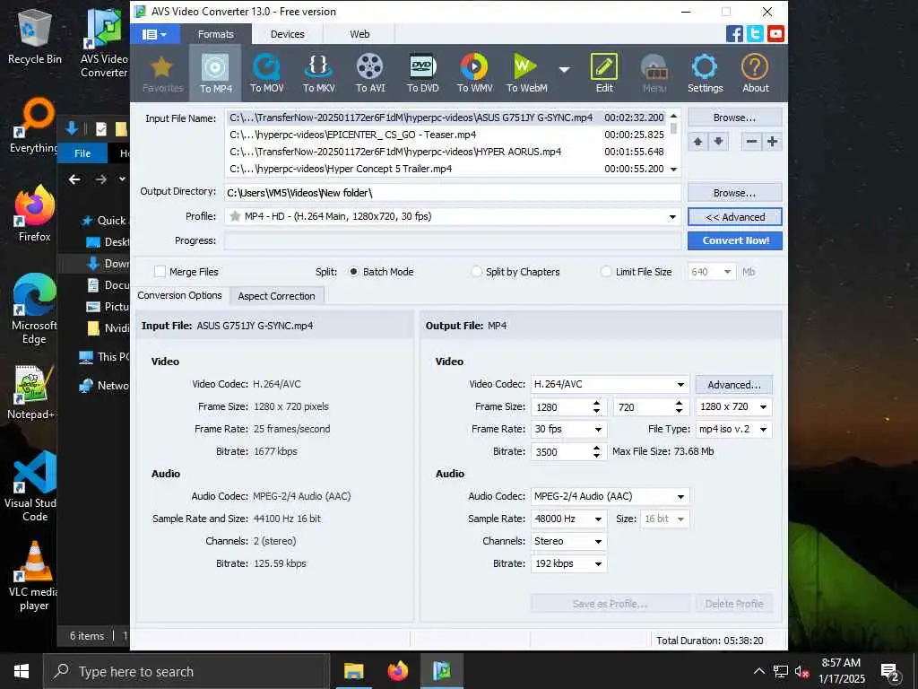This screenshot has width=918, height=689.
Task: Remove file with minus button
Action: pos(752,141)
